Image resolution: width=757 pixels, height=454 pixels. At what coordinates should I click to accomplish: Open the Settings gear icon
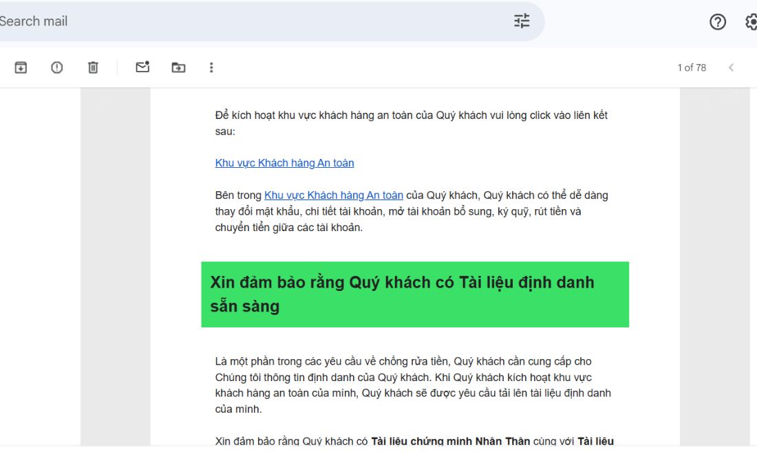[751, 22]
